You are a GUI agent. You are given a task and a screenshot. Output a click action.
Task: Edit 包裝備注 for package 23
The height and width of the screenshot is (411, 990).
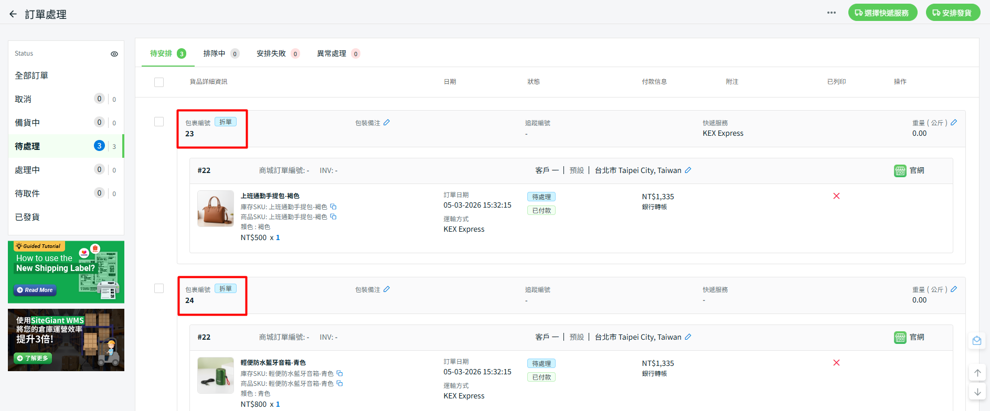tap(387, 123)
